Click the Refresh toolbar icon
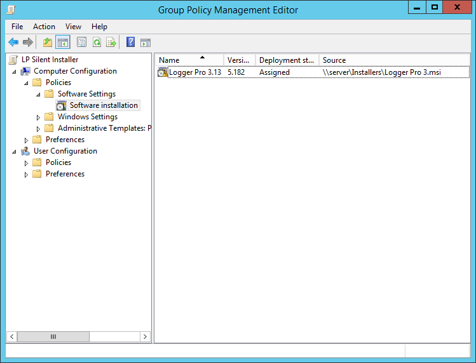 pyautogui.click(x=97, y=42)
